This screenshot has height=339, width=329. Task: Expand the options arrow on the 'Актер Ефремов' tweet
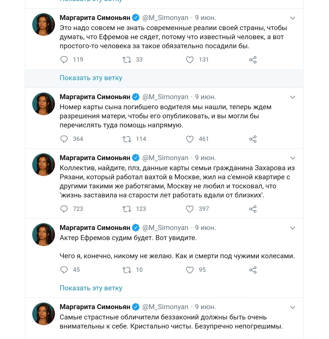pyautogui.click(x=293, y=228)
